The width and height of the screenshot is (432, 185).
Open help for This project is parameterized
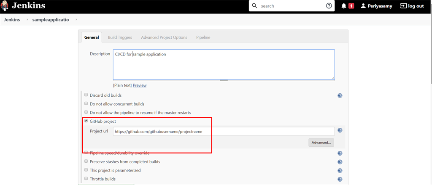point(340,171)
